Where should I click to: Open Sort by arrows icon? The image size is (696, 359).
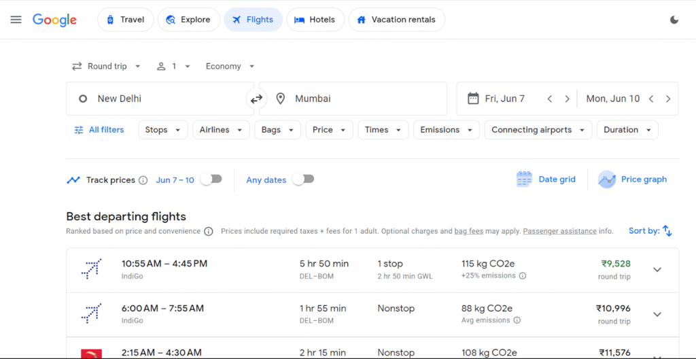[x=667, y=231]
